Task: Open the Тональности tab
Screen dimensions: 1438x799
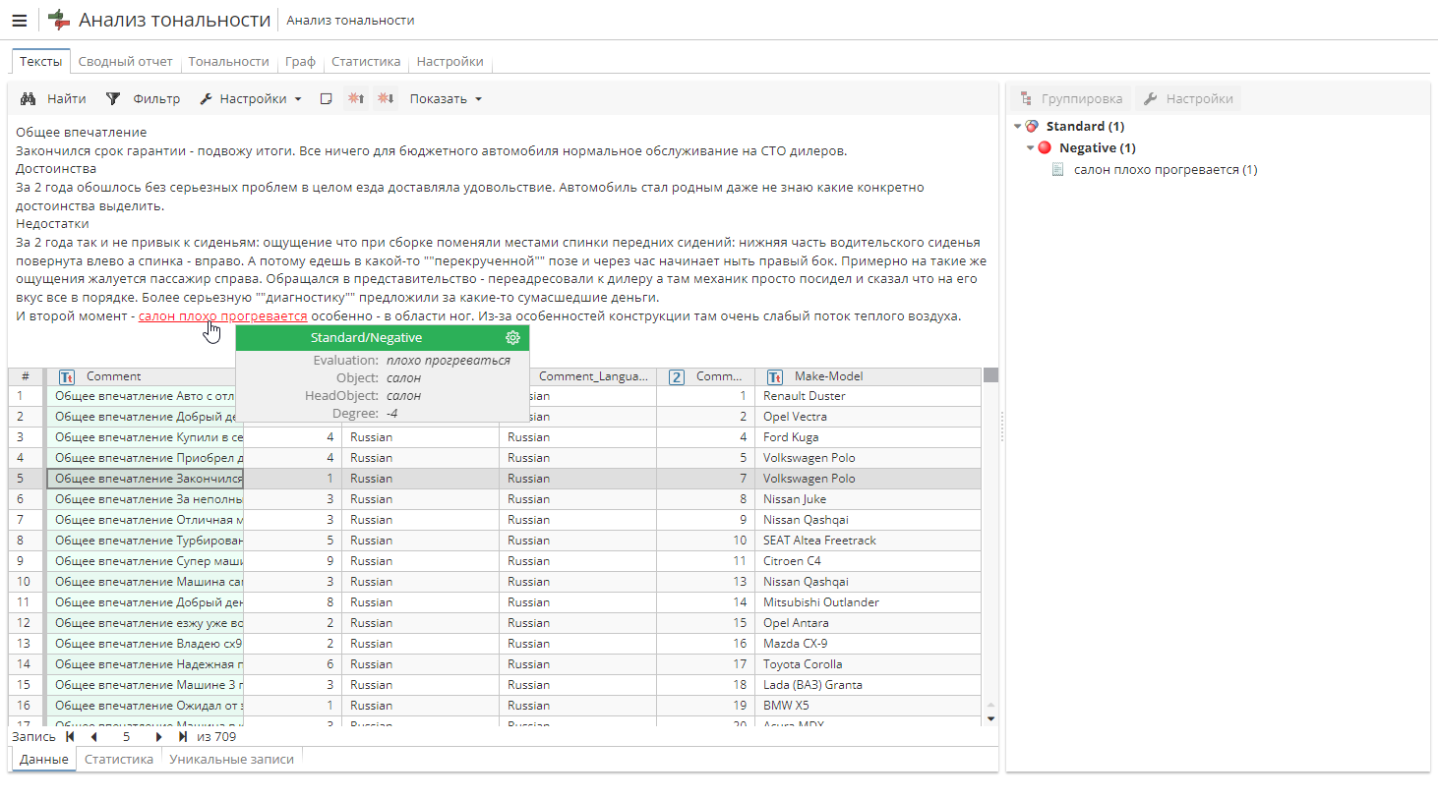Action: (228, 61)
